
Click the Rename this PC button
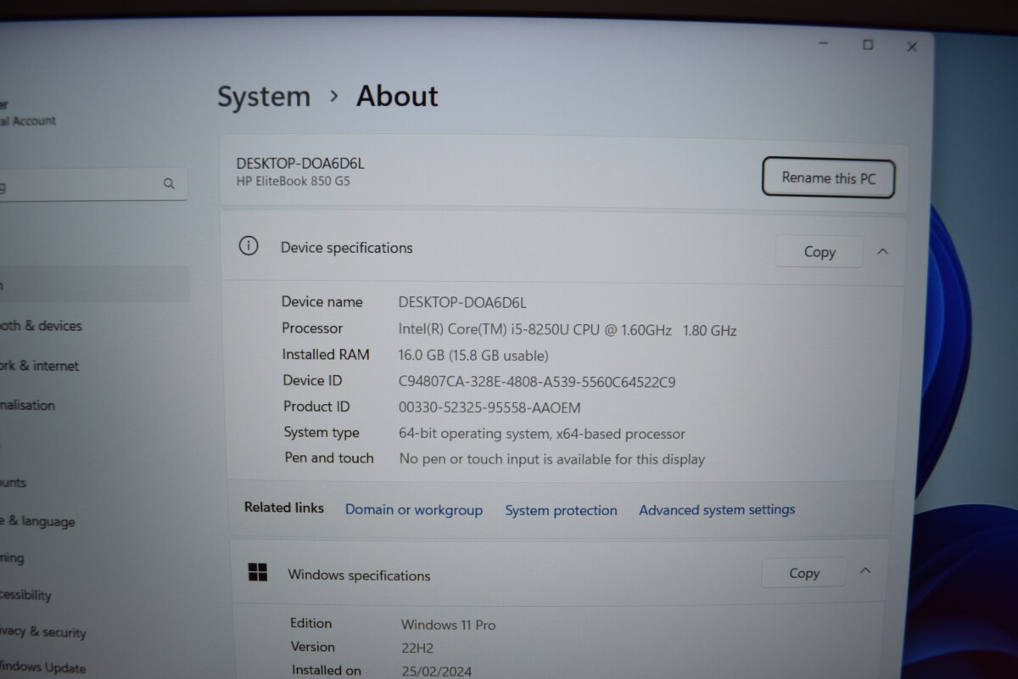click(x=828, y=178)
